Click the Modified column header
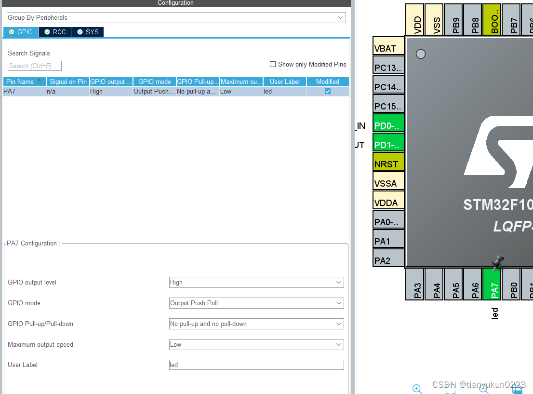 tap(328, 82)
